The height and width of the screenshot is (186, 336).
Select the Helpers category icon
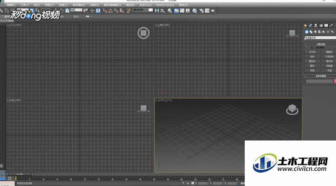pyautogui.click(x=324, y=32)
